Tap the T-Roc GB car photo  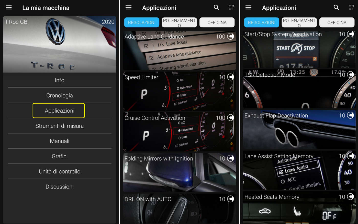pyautogui.click(x=60, y=44)
